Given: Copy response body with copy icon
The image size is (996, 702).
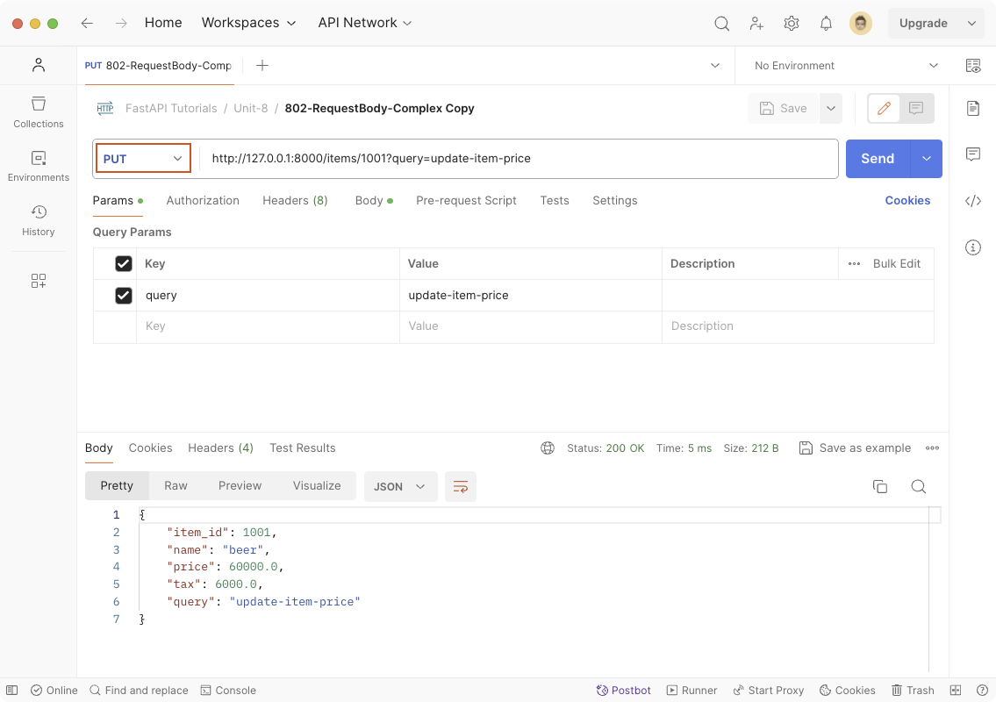Looking at the screenshot, I should coord(879,486).
